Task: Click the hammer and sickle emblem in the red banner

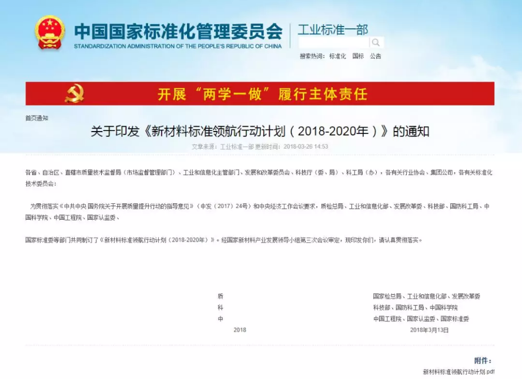Action: (x=74, y=93)
